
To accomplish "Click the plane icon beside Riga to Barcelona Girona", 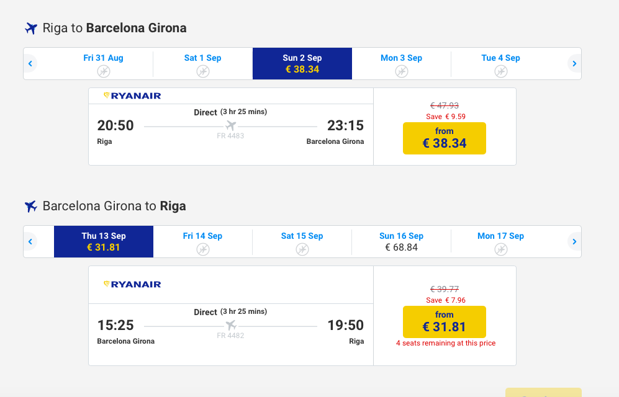I will pos(31,29).
